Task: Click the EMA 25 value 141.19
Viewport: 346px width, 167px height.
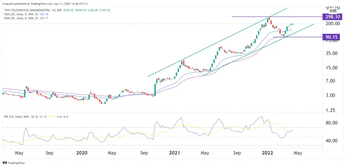Action: pyautogui.click(x=44, y=14)
